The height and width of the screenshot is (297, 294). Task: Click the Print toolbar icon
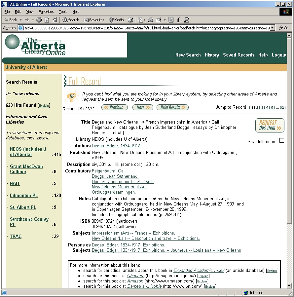pyautogui.click(x=151, y=20)
